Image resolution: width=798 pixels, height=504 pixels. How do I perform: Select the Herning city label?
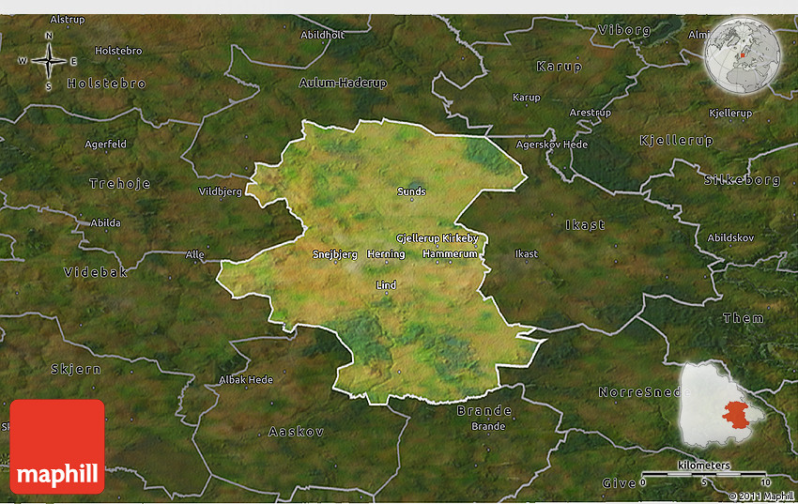[x=386, y=254]
